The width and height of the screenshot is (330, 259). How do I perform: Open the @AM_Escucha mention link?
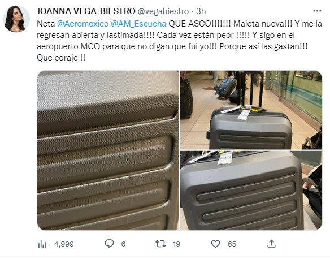pyautogui.click(x=138, y=24)
